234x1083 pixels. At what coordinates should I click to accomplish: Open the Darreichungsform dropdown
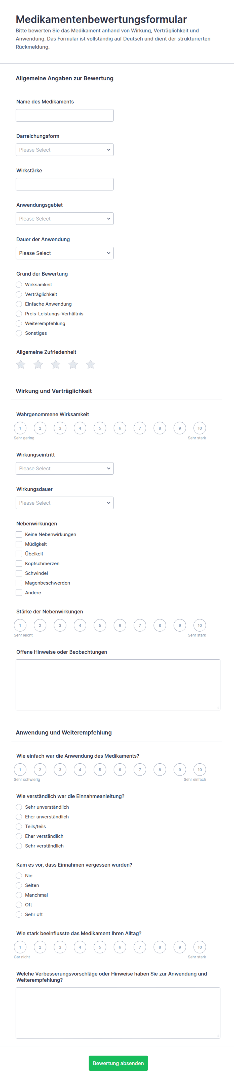(x=65, y=150)
